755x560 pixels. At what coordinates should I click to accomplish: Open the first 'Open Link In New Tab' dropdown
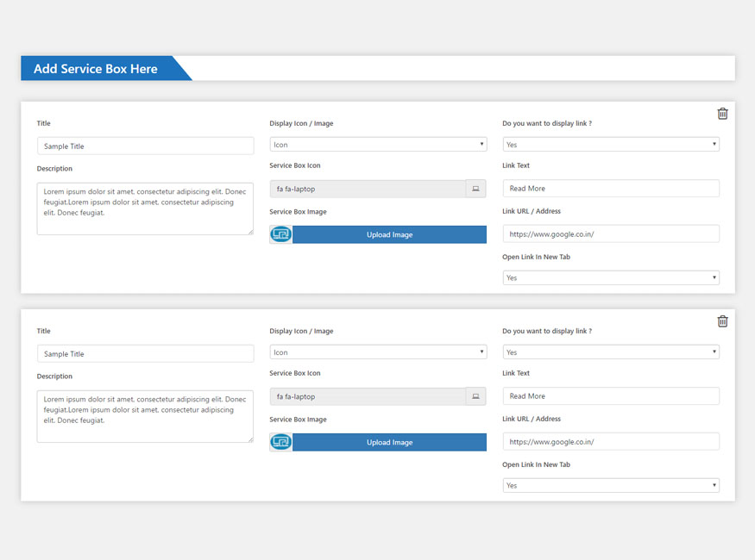click(611, 277)
